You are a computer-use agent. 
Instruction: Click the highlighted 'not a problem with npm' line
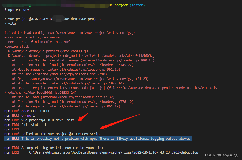pos(98,138)
